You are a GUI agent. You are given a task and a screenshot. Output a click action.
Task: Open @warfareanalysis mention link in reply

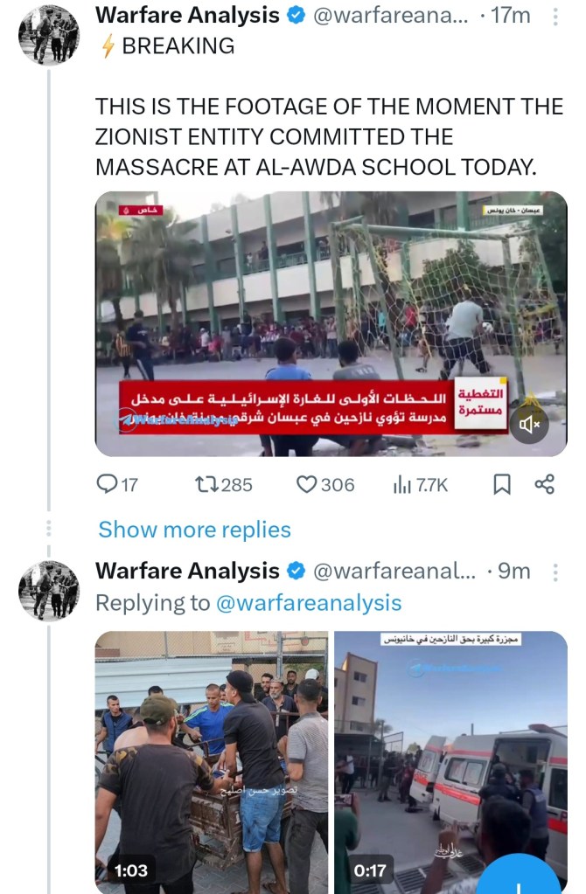pyautogui.click(x=309, y=603)
